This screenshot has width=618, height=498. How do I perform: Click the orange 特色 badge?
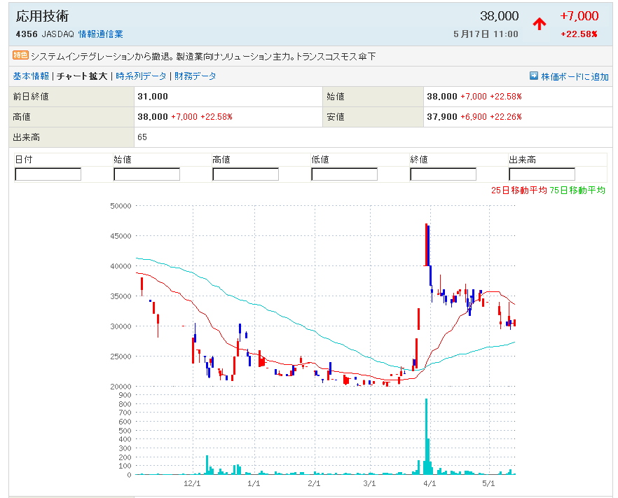point(20,55)
